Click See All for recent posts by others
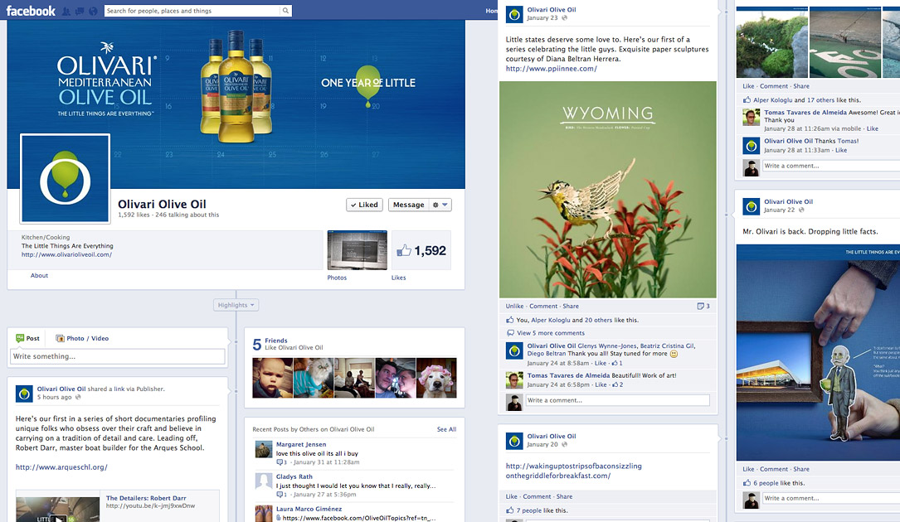The image size is (900, 522). coord(446,430)
